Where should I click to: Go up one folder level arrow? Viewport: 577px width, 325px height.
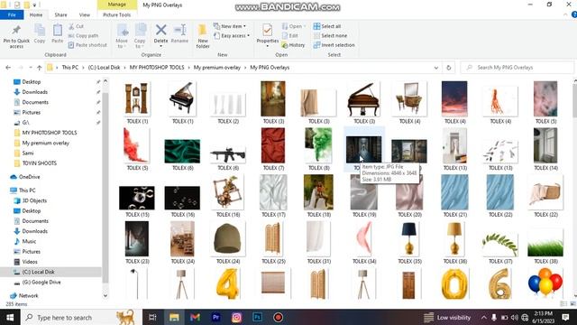tap(40, 68)
